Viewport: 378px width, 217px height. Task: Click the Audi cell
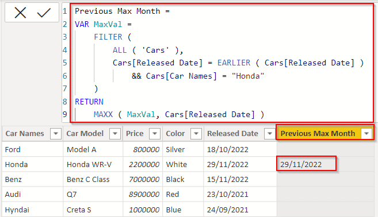tap(33, 194)
